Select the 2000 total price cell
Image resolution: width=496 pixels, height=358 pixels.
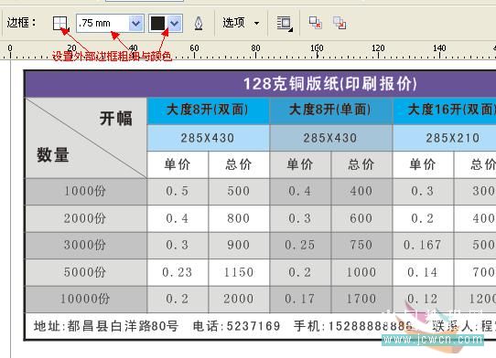click(239, 300)
